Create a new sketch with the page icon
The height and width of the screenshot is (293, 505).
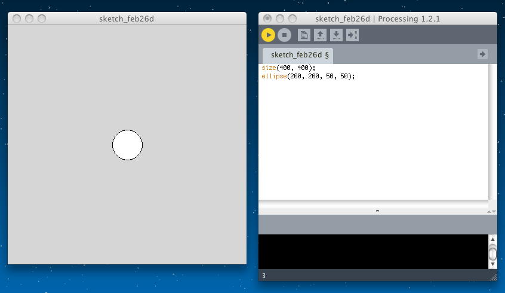click(304, 35)
